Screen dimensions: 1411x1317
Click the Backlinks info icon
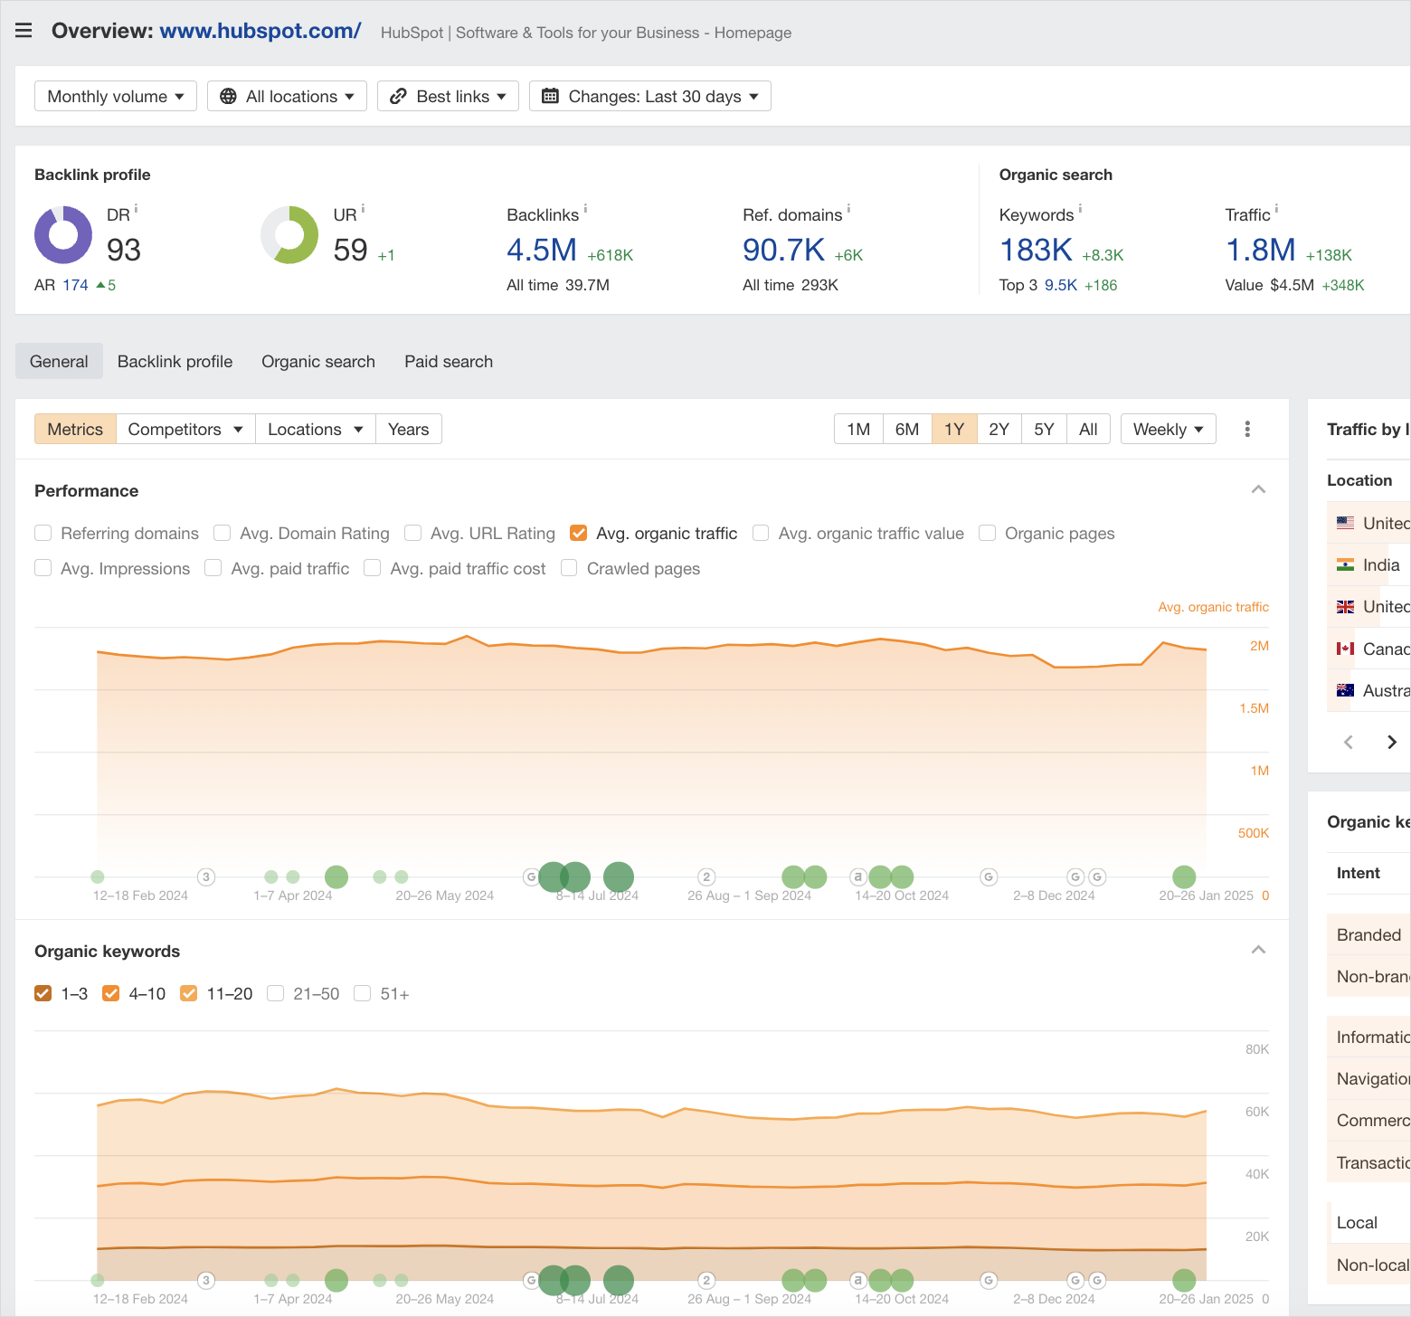coord(585,209)
